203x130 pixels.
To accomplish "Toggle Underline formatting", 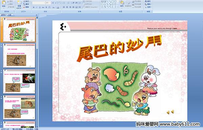I will click(40, 7).
